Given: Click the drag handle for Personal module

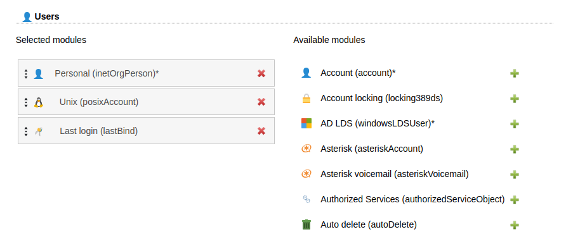Looking at the screenshot, I should [26, 74].
